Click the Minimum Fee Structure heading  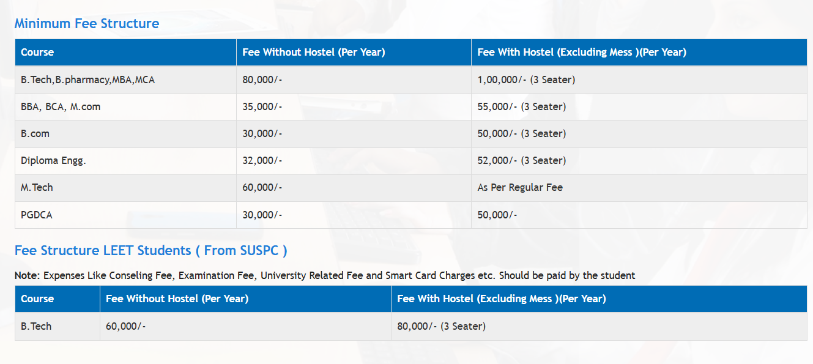86,24
